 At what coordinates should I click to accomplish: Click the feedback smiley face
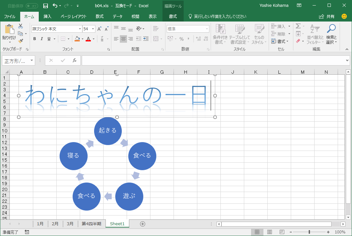(x=344, y=16)
